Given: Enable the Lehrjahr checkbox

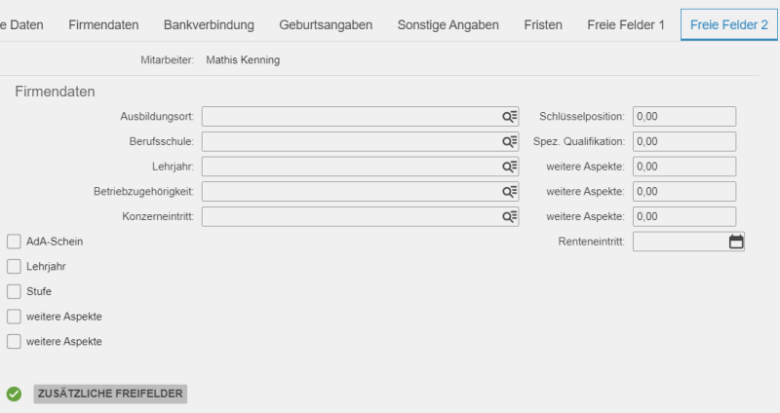Looking at the screenshot, I should click(x=14, y=266).
